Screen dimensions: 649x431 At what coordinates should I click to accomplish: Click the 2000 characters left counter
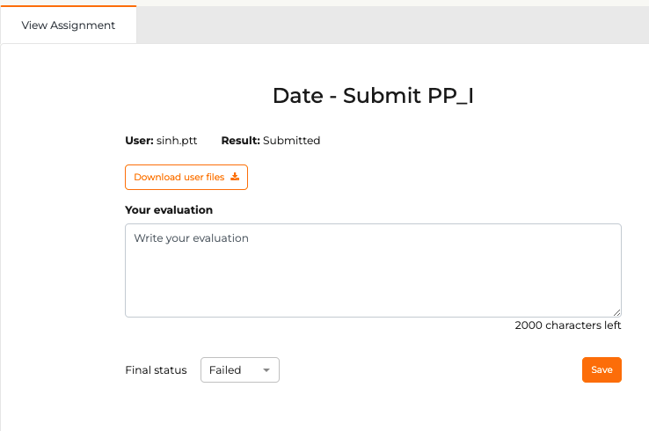[568, 325]
